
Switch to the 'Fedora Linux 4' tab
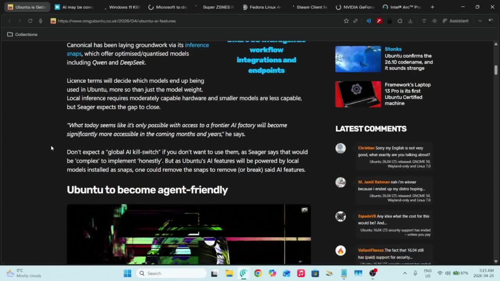[x=261, y=7]
